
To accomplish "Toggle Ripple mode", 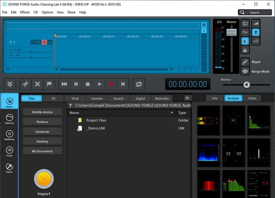I will pos(244,61).
